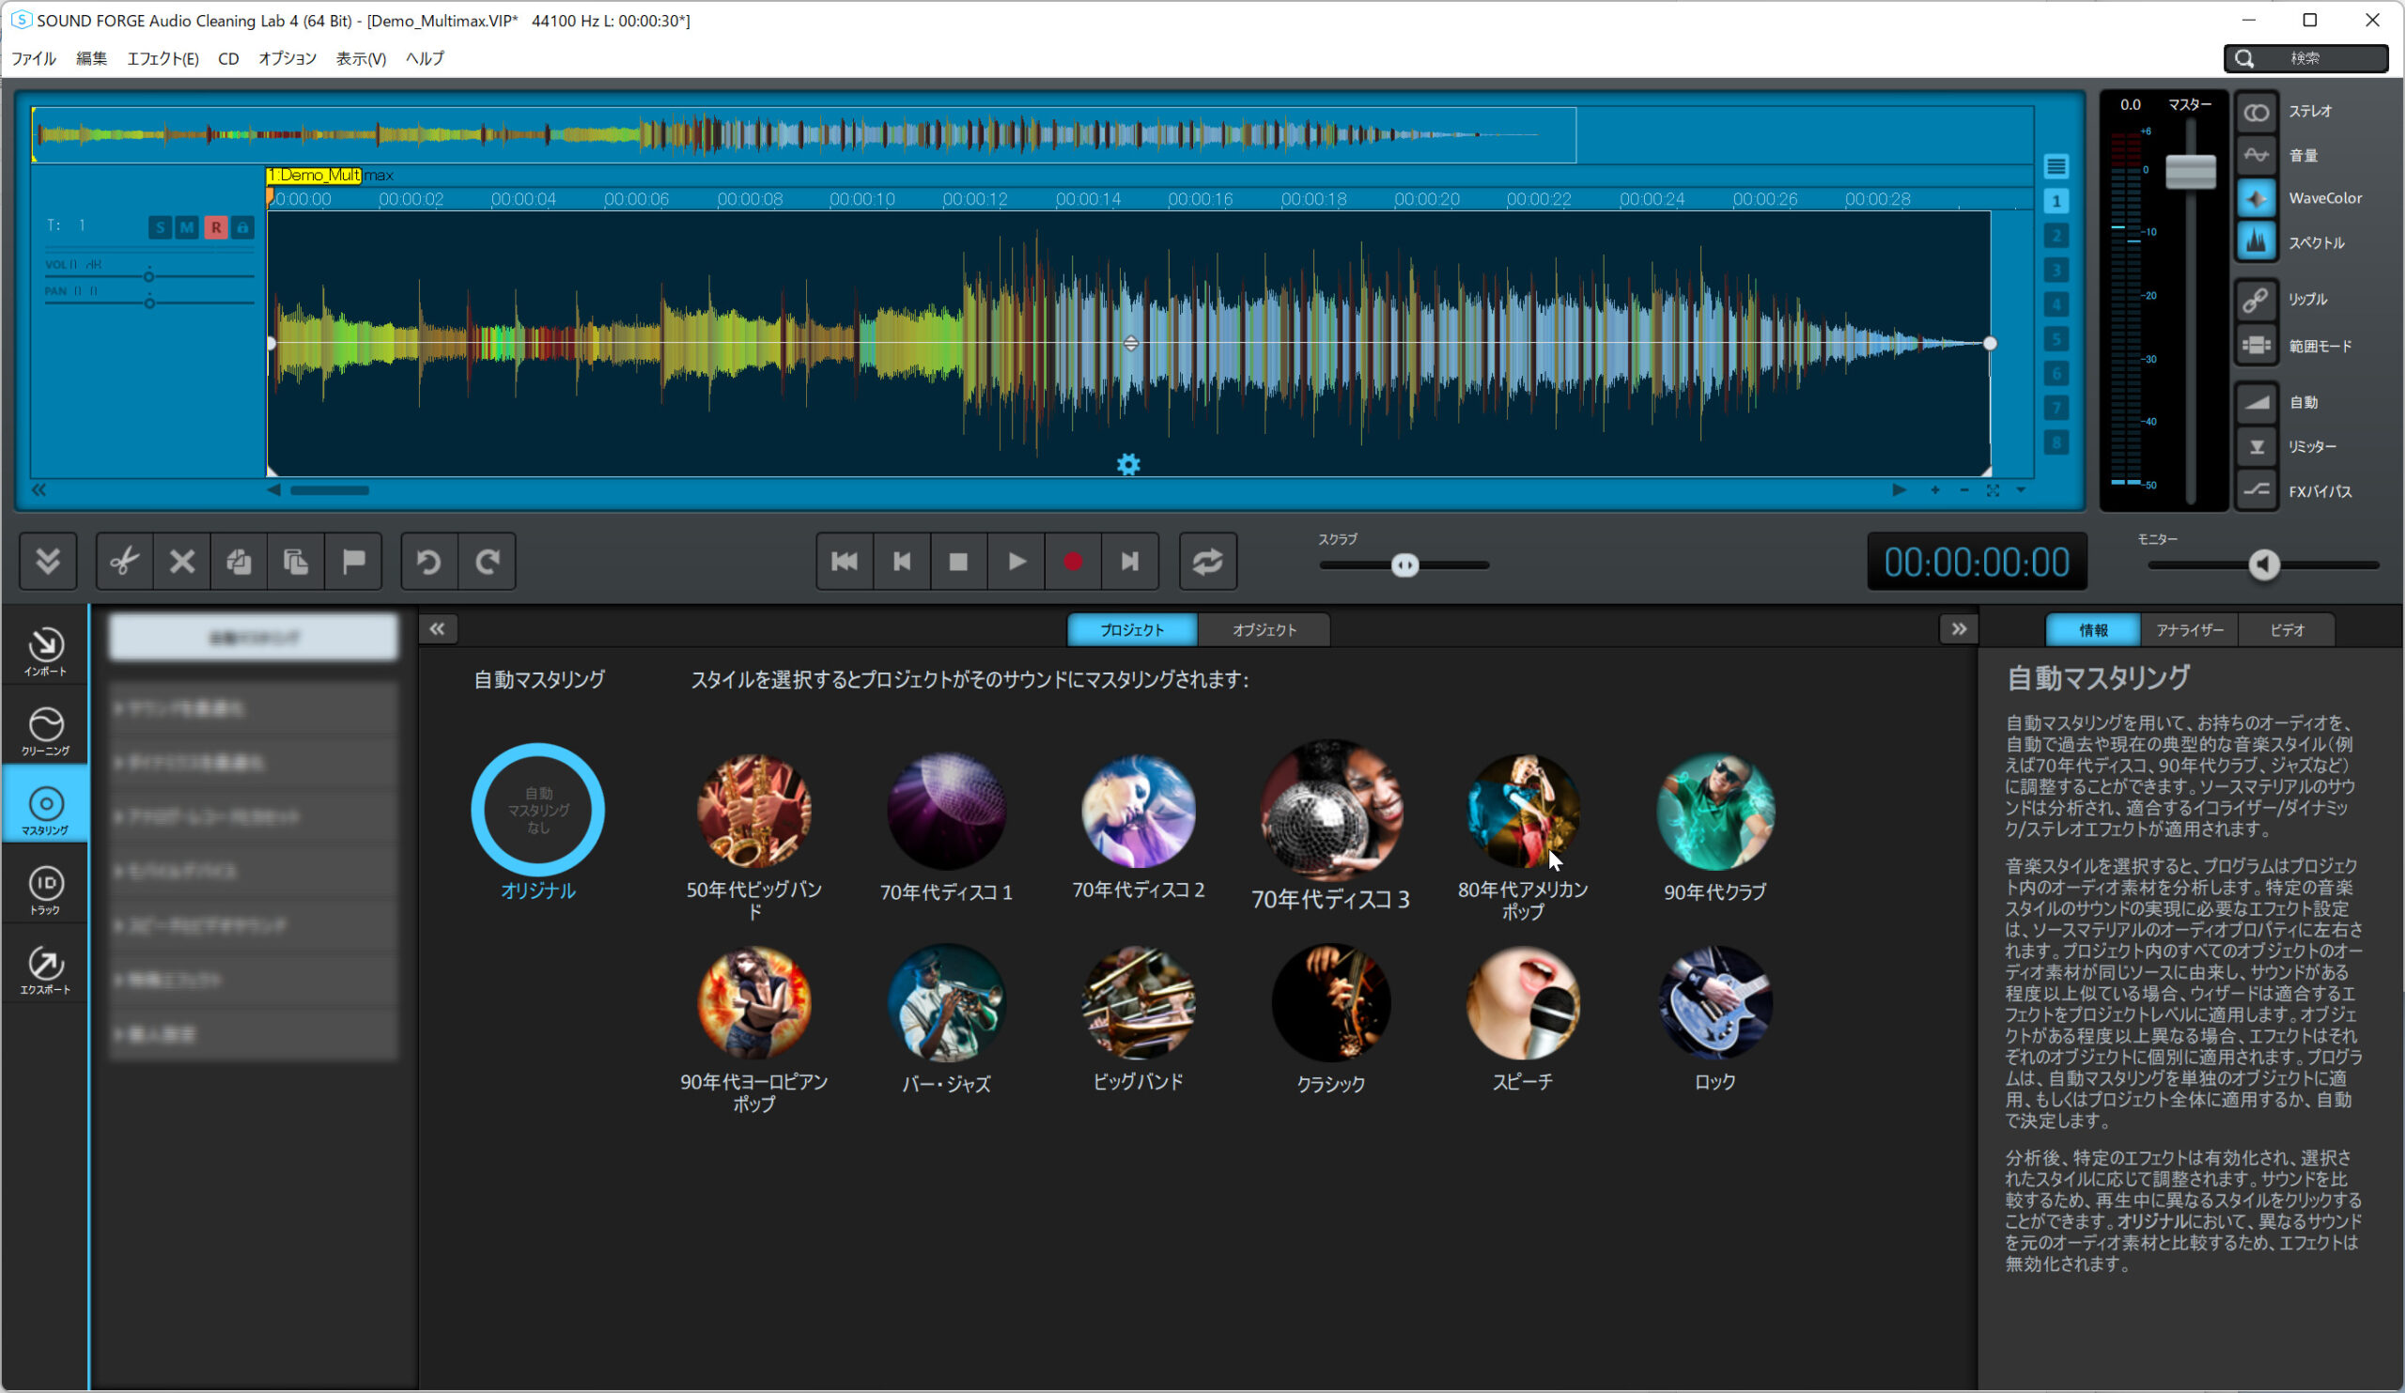Jump to project start
This screenshot has height=1393, width=2405.
click(x=845, y=561)
